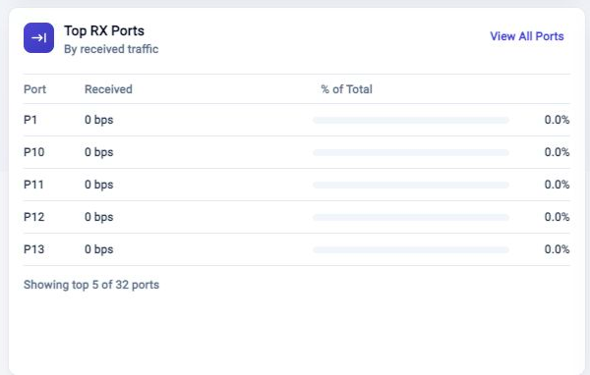Select port P11 in the table
Screen dimensions: 590x375
tap(33, 185)
